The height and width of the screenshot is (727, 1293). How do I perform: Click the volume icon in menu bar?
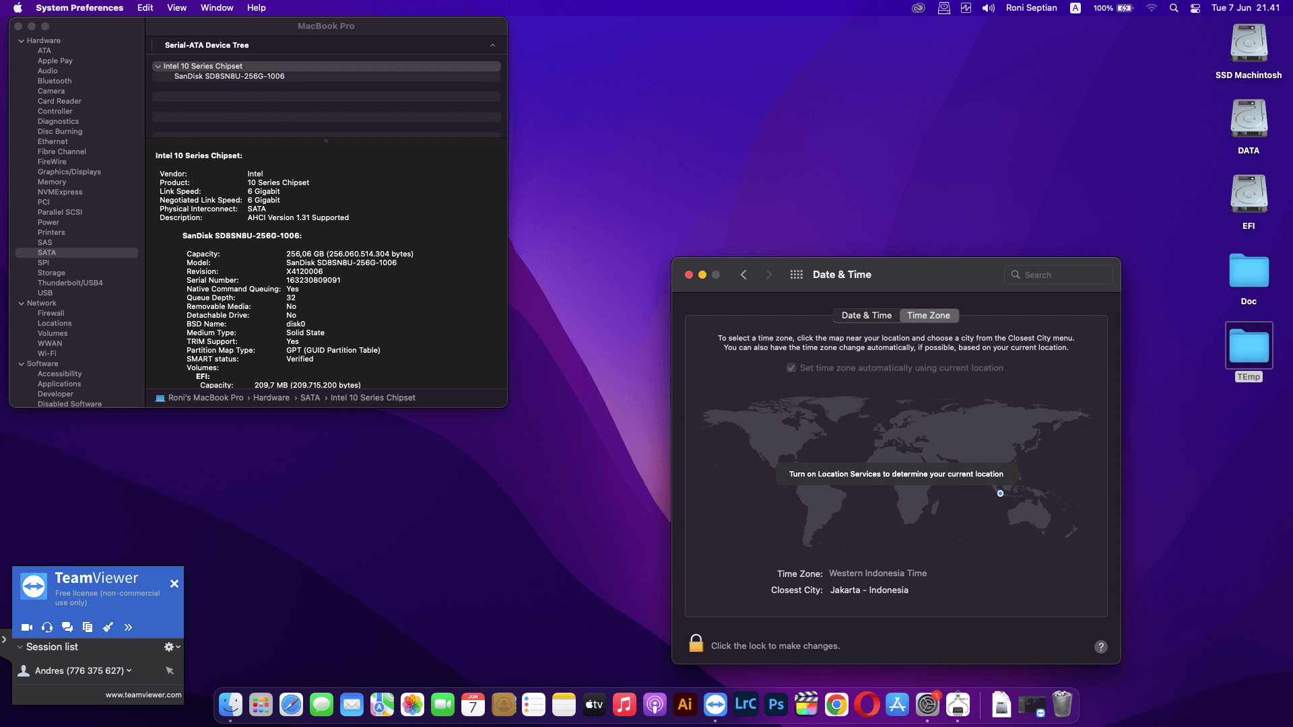click(x=989, y=8)
